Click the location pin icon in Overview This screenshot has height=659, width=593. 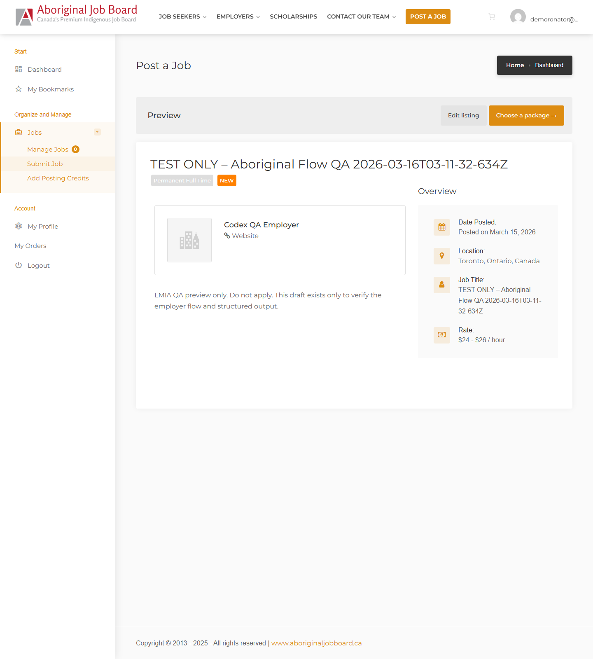point(441,256)
